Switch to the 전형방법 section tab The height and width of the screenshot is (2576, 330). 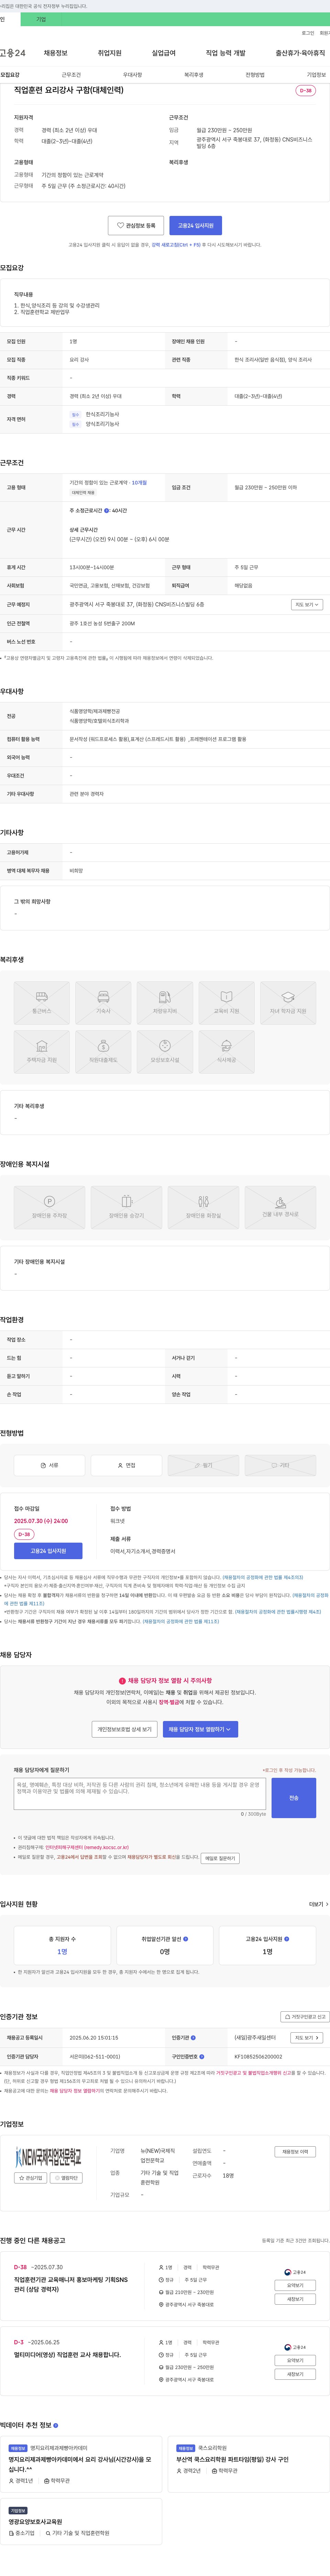[x=255, y=75]
